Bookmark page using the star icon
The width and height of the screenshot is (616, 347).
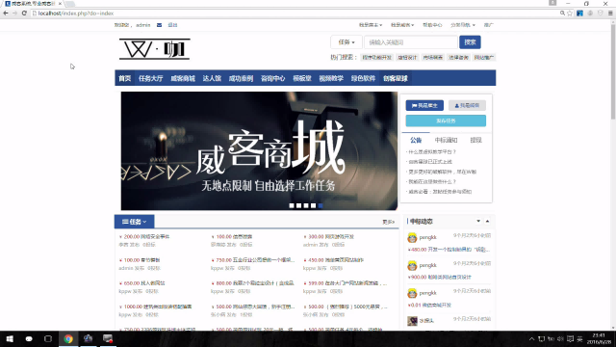[570, 13]
